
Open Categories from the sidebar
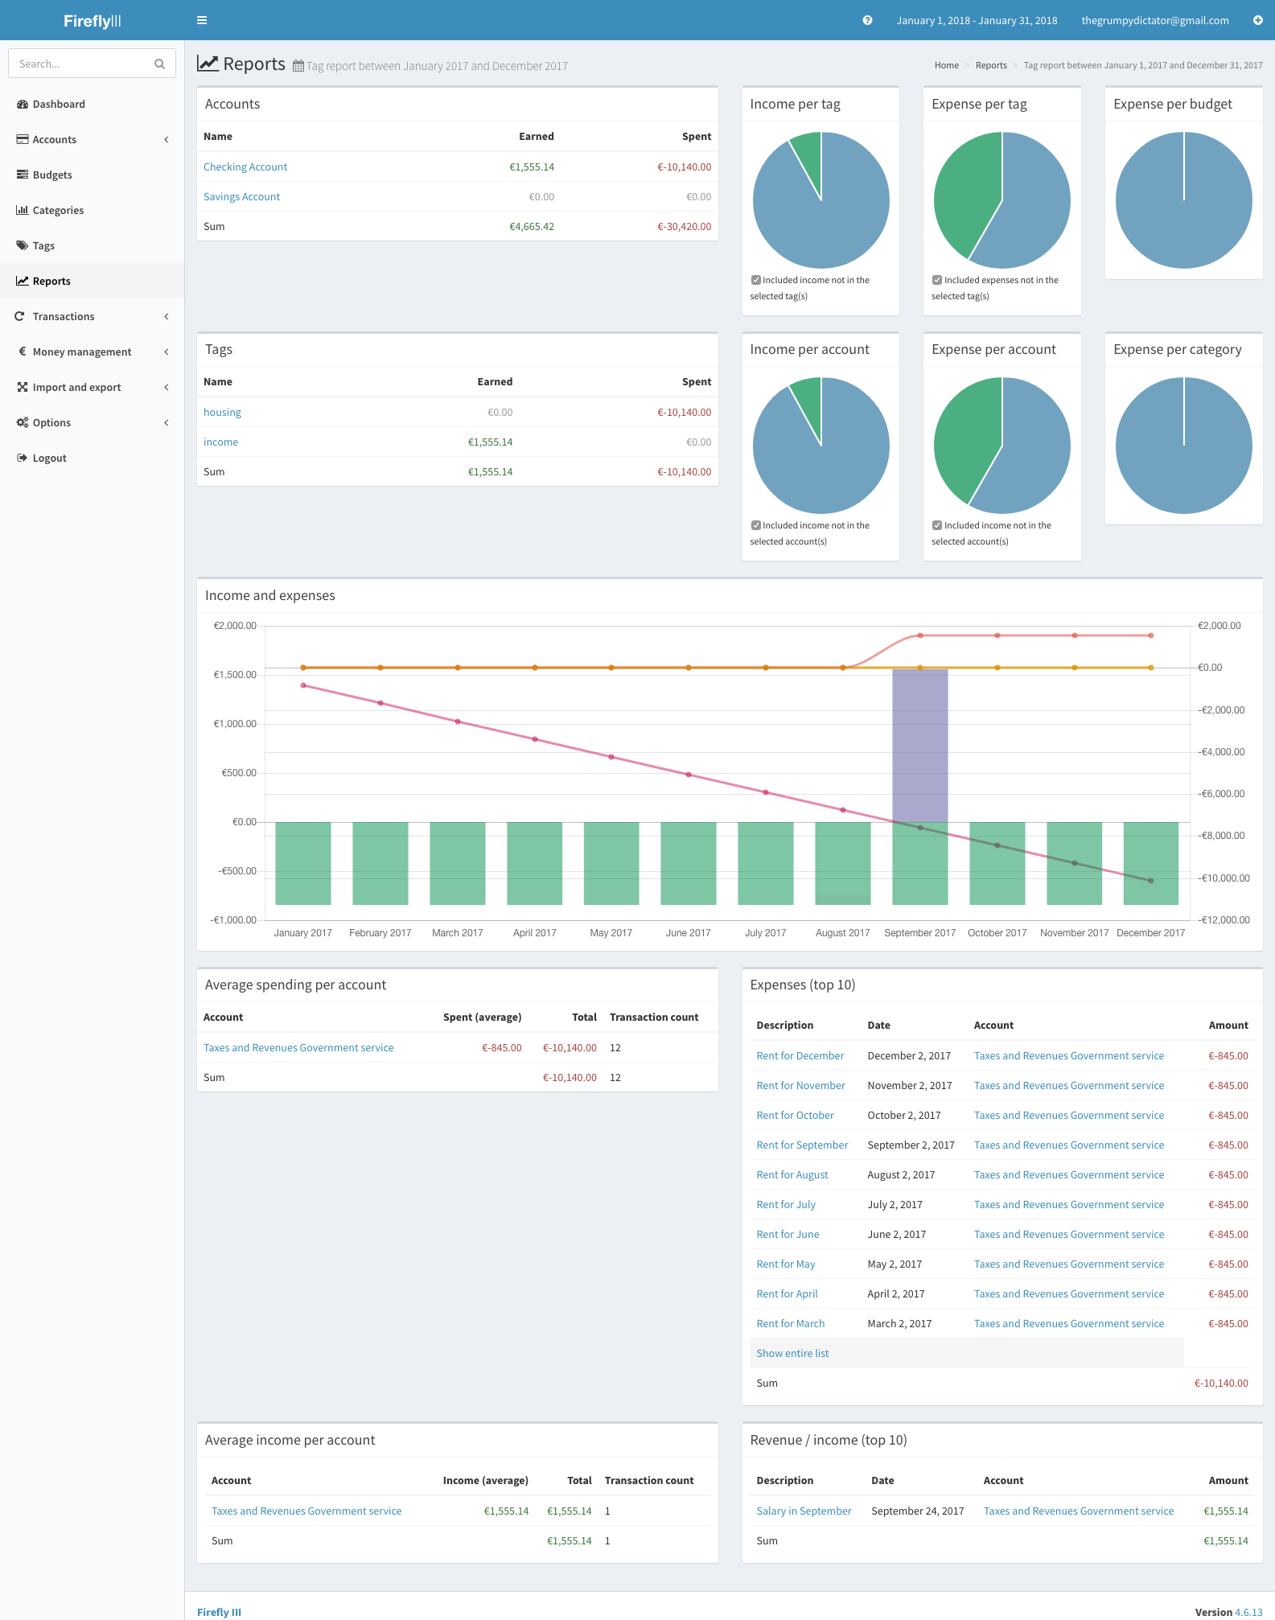point(58,210)
